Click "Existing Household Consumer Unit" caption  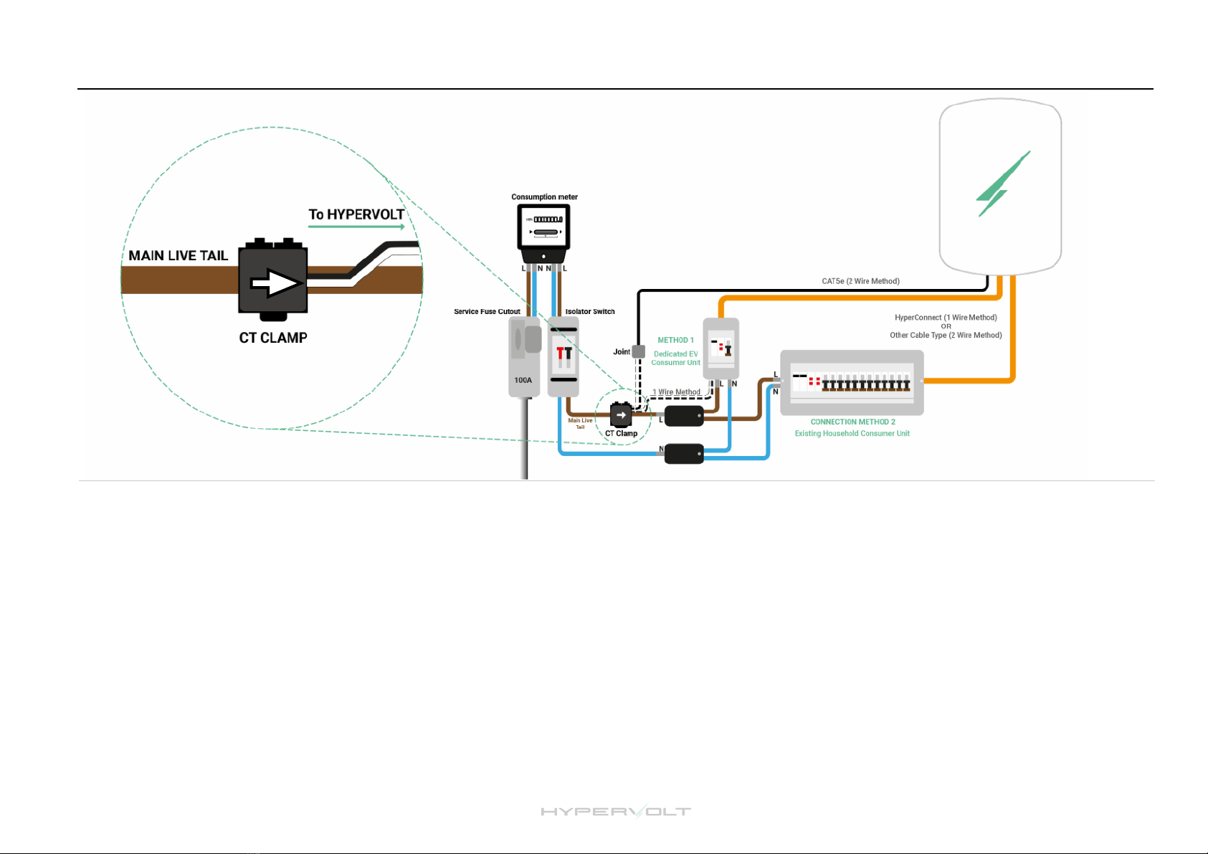[x=852, y=433]
